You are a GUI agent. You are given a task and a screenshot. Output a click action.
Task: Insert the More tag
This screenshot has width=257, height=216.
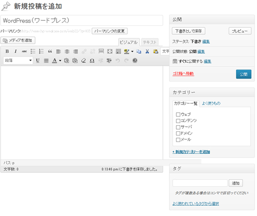101,51
